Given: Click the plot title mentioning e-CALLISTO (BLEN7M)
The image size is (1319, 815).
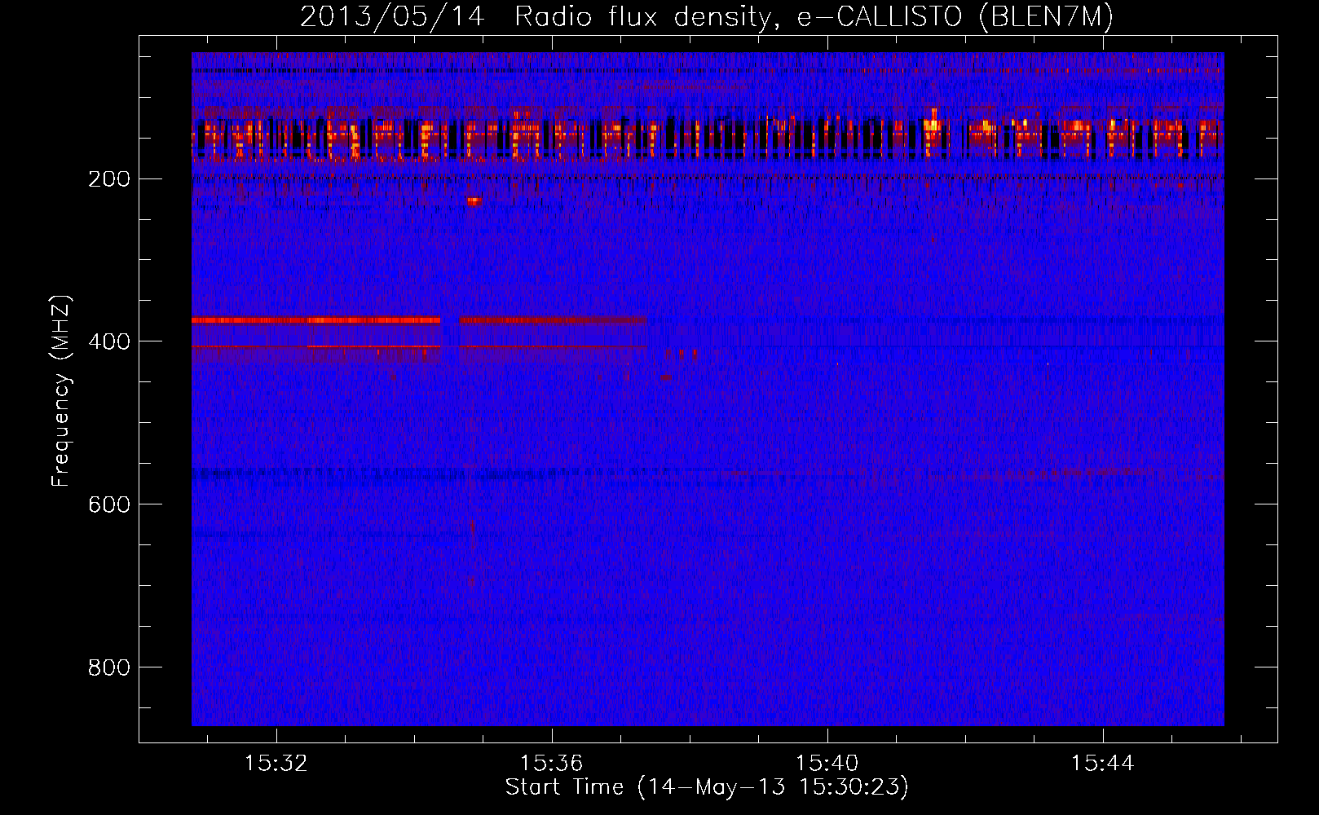Looking at the screenshot, I should pyautogui.click(x=707, y=16).
